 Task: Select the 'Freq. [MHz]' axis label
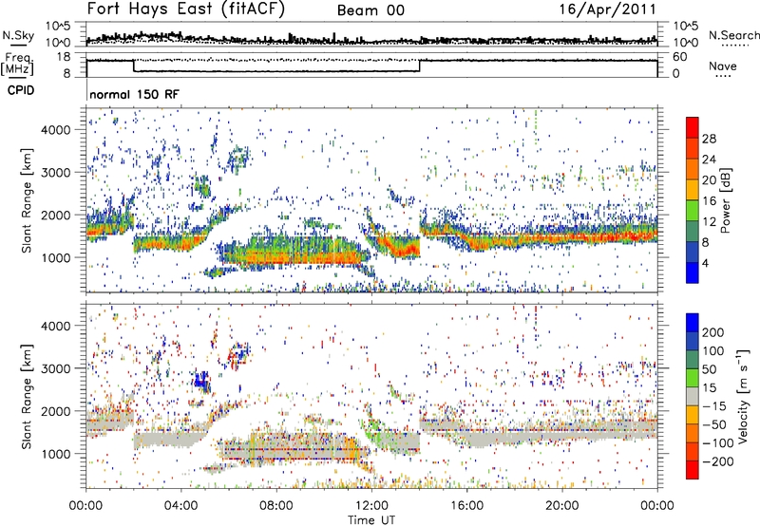point(17,65)
